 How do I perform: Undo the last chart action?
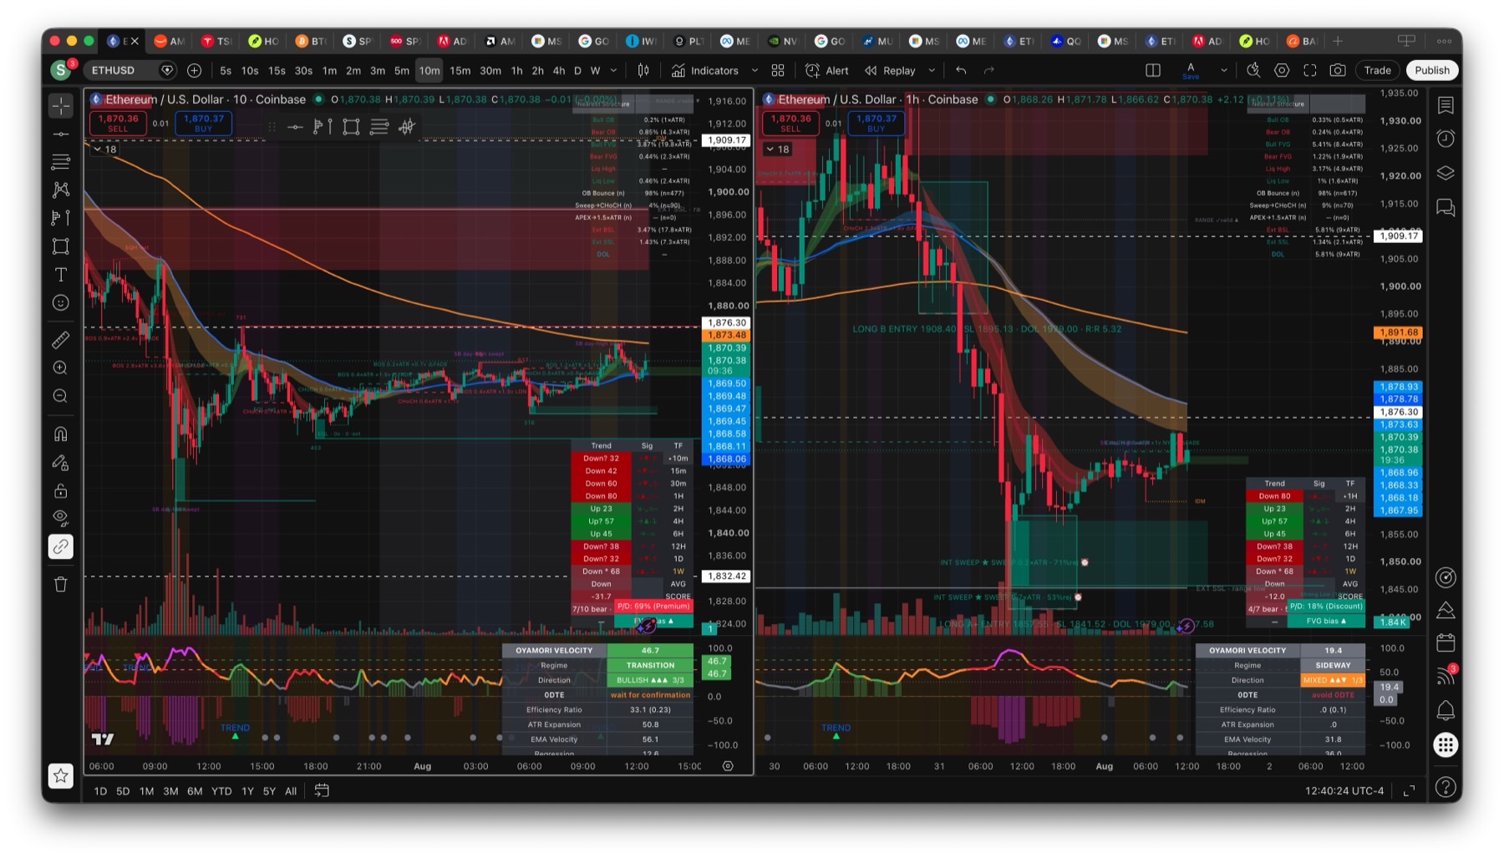[961, 70]
